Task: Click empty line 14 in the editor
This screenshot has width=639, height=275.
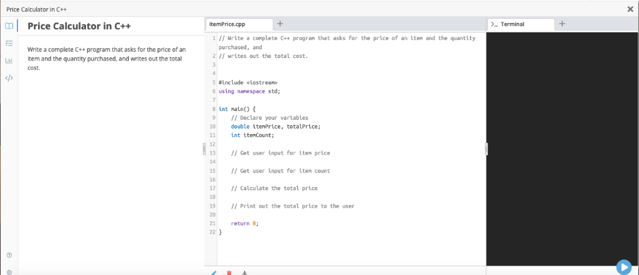Action: (x=351, y=162)
